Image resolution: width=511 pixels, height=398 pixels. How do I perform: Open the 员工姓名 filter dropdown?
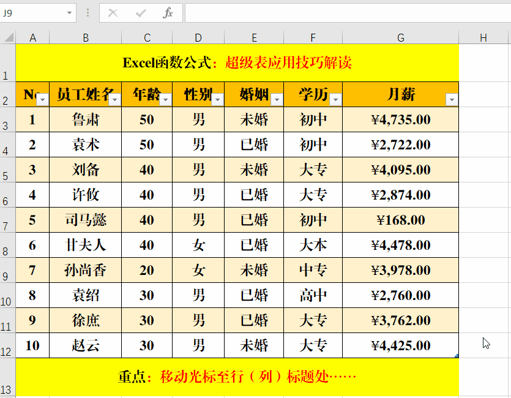[114, 100]
